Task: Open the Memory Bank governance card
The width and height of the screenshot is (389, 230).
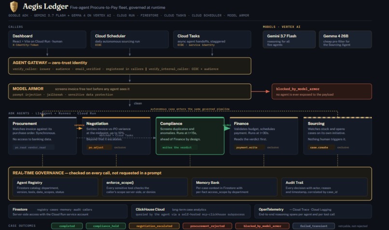Action: pos(235,187)
